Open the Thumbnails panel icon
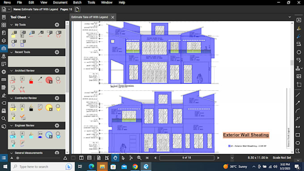This screenshot has width=304, height=171. (4, 25)
